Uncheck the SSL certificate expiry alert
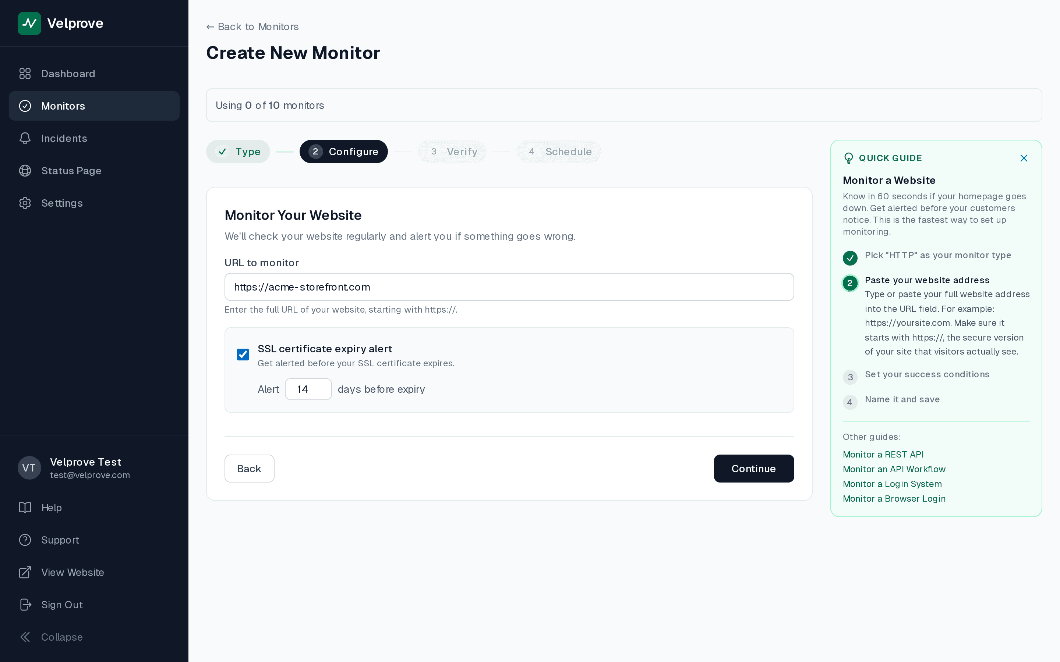Image resolution: width=1060 pixels, height=662 pixels. click(243, 354)
